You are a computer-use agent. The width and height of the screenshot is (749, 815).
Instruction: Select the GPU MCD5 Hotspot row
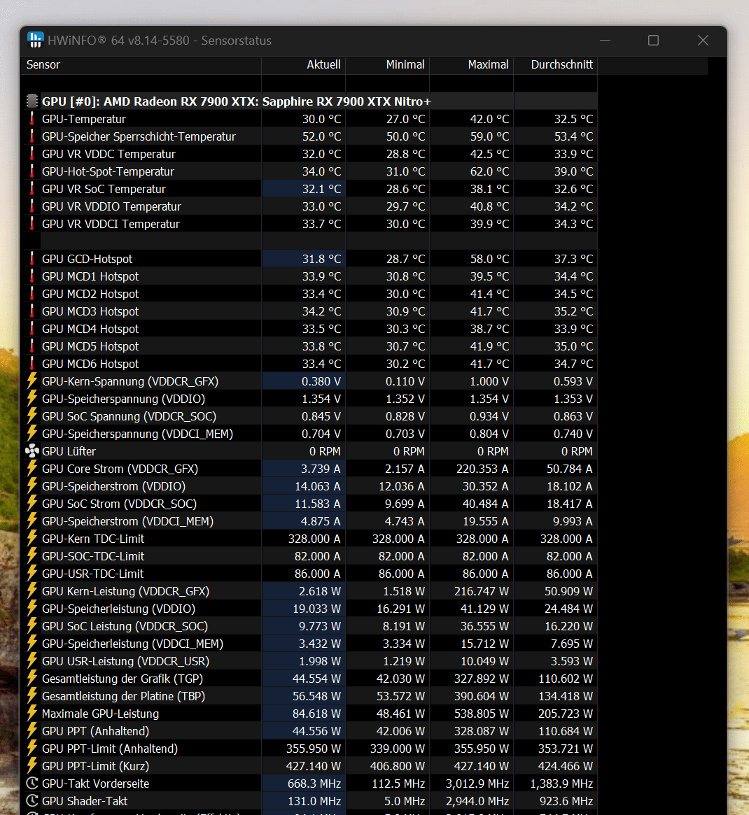pyautogui.click(x=309, y=346)
